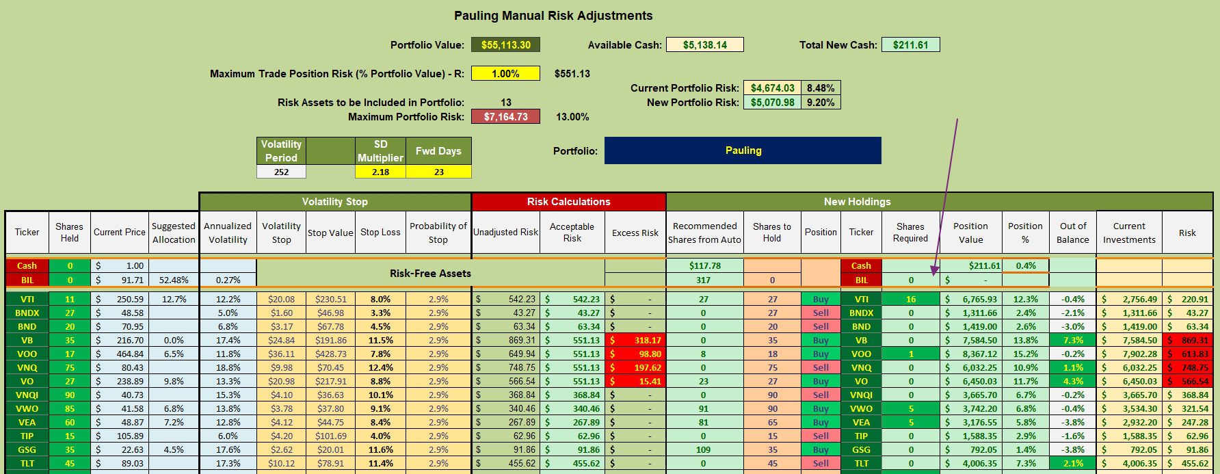This screenshot has width=1220, height=474.
Task: Select the Available Cash cell $5,138.14
Action: point(705,45)
